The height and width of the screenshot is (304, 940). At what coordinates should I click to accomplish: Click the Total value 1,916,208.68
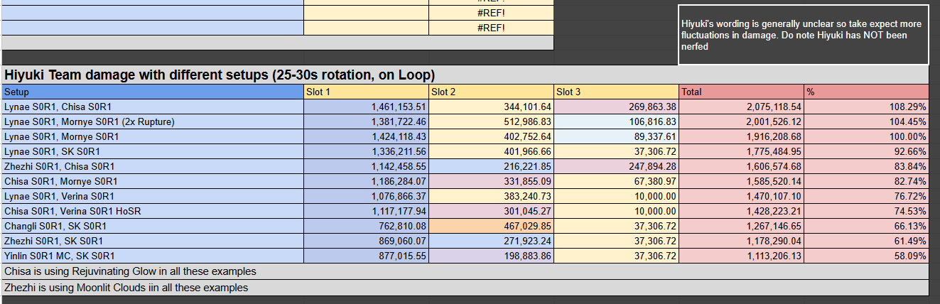(741, 136)
